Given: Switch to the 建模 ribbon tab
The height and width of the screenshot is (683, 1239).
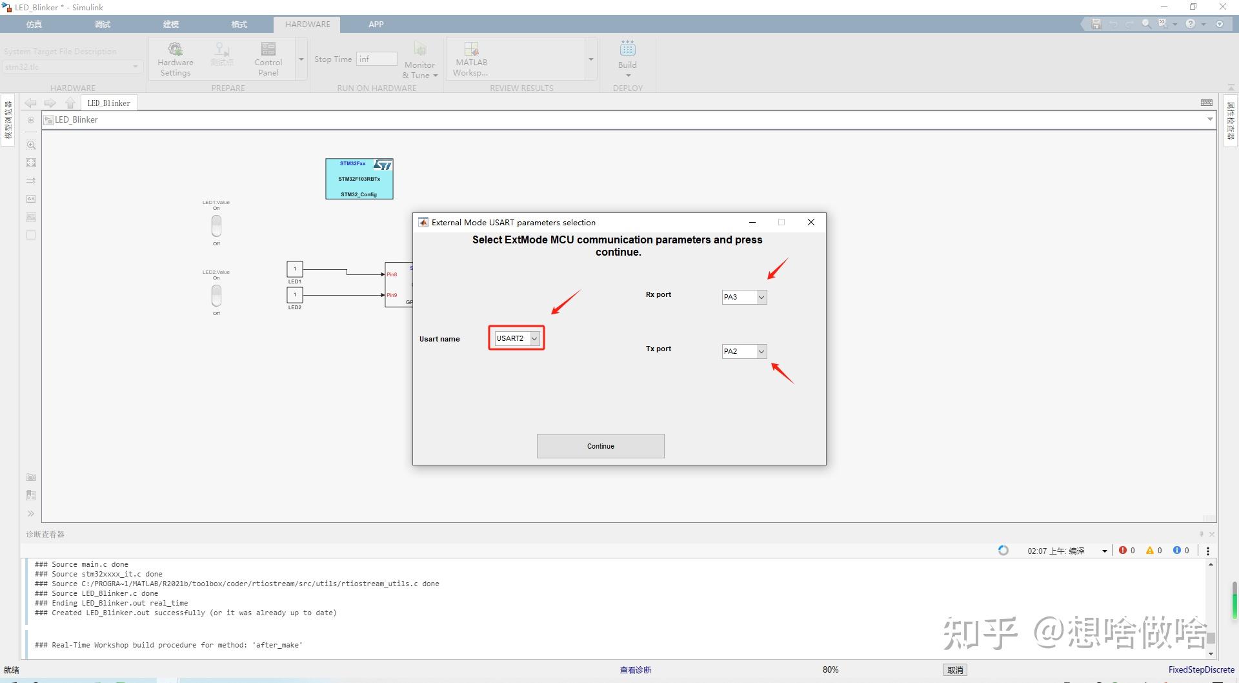Looking at the screenshot, I should (170, 24).
